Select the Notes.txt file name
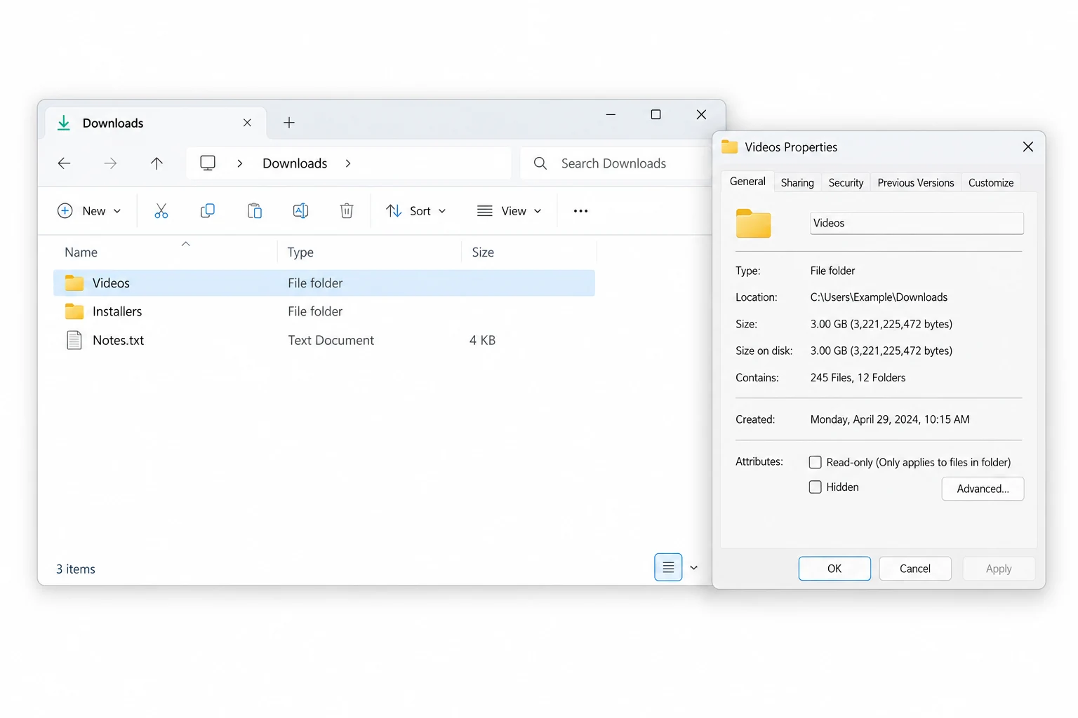Viewport: 1078px width, 718px height. 118,340
